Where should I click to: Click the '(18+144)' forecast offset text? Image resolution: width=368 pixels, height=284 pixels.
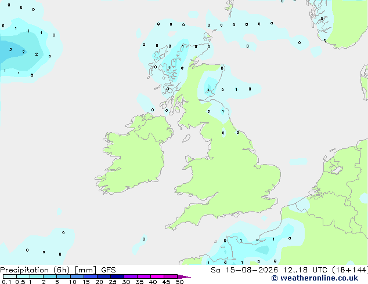tap(350, 270)
